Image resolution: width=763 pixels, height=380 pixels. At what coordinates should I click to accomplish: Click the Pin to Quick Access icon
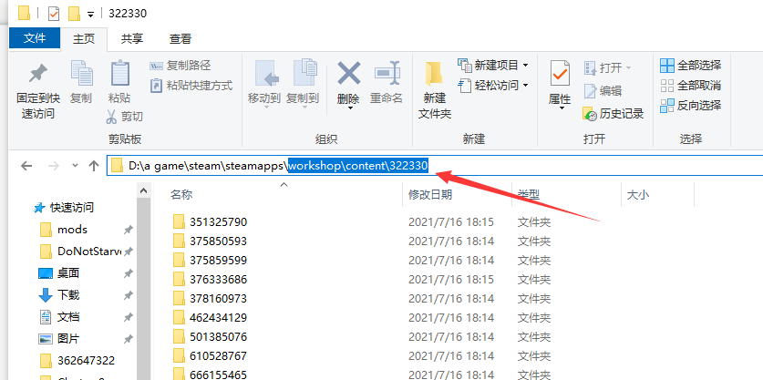tap(36, 75)
